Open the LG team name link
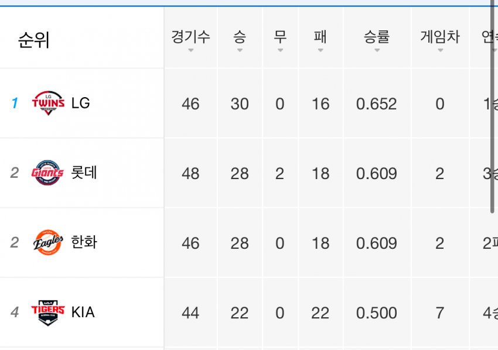Image resolution: width=498 pixels, height=350 pixels. pyautogui.click(x=80, y=103)
